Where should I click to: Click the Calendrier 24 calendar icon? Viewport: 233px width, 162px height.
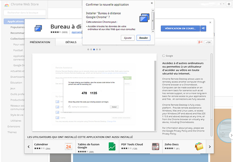[68, 146]
